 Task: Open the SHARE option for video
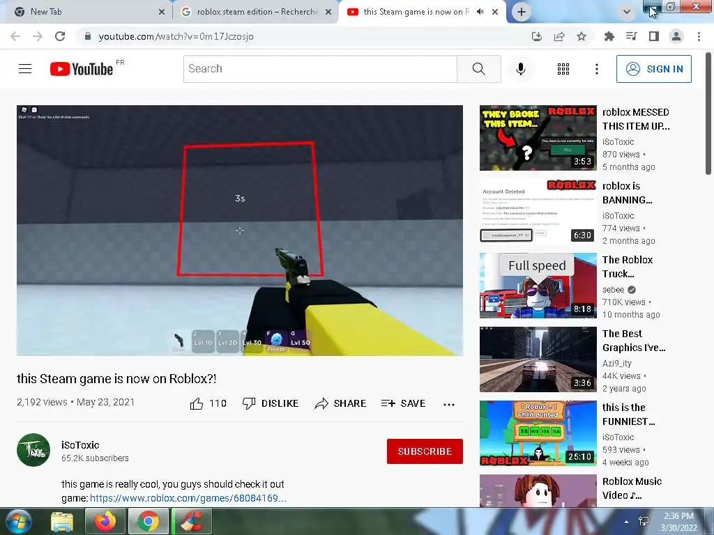click(340, 403)
